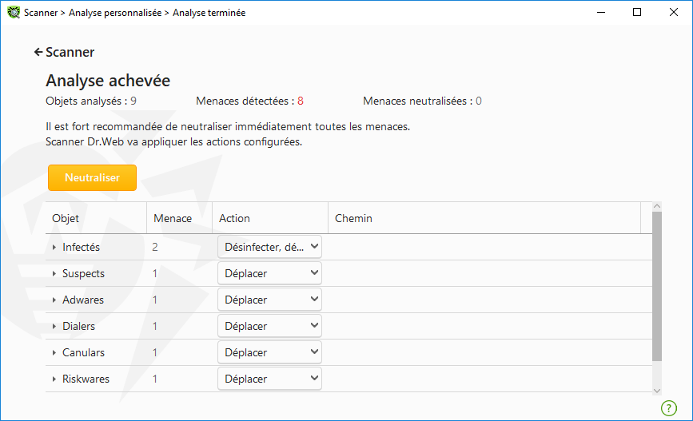
Task: Go back using the Scanner arrow
Action: tap(38, 52)
